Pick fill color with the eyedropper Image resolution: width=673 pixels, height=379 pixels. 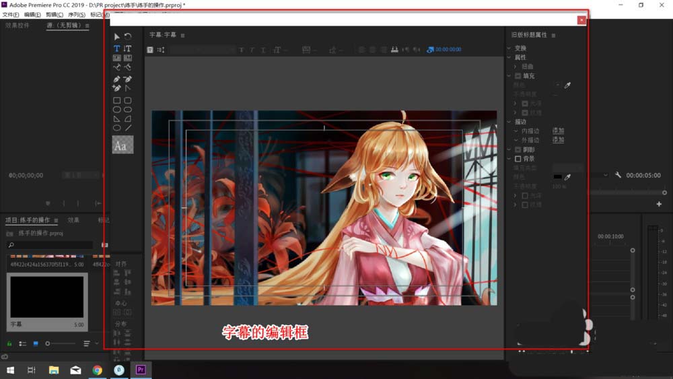[567, 85]
